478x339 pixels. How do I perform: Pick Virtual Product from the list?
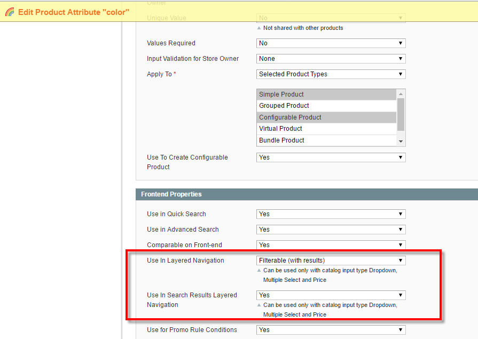326,129
